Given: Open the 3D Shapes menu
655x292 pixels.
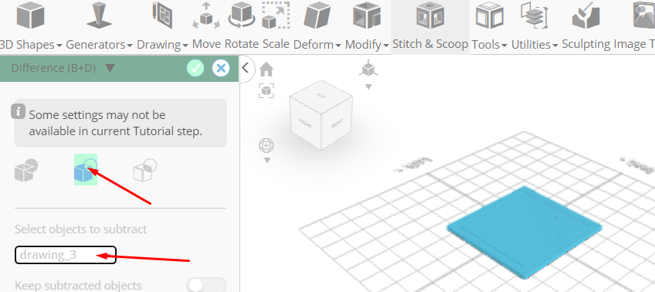Looking at the screenshot, I should (32, 44).
